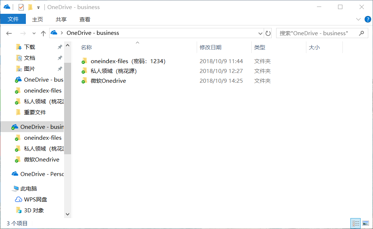The image size is (373, 229).
Task: Refresh the OneDrive - business folder
Action: (268, 33)
